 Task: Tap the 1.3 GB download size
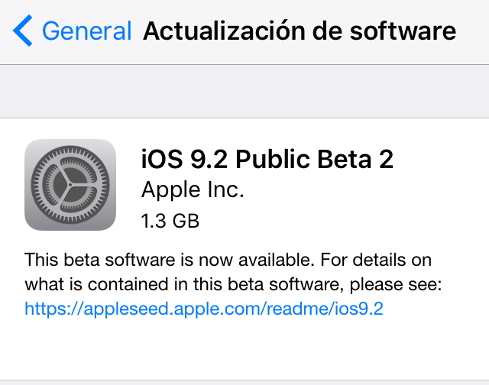[170, 221]
